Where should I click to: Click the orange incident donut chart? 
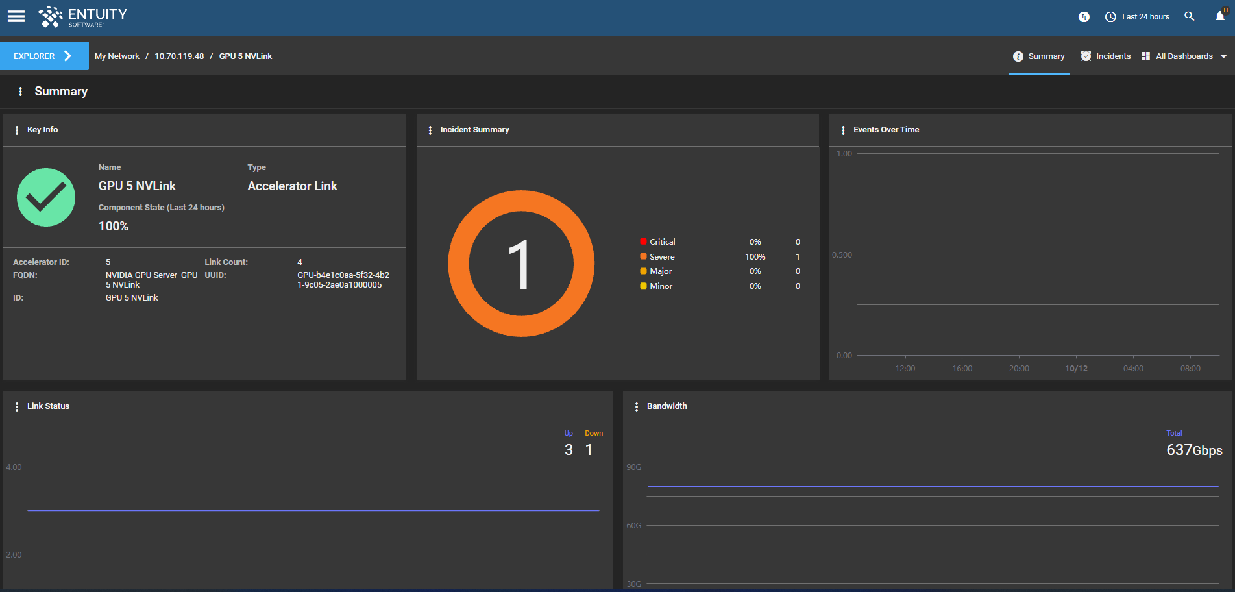click(521, 264)
